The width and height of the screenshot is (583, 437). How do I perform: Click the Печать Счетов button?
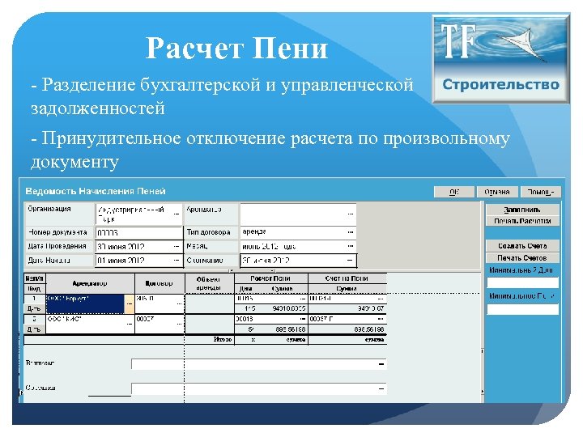click(522, 258)
